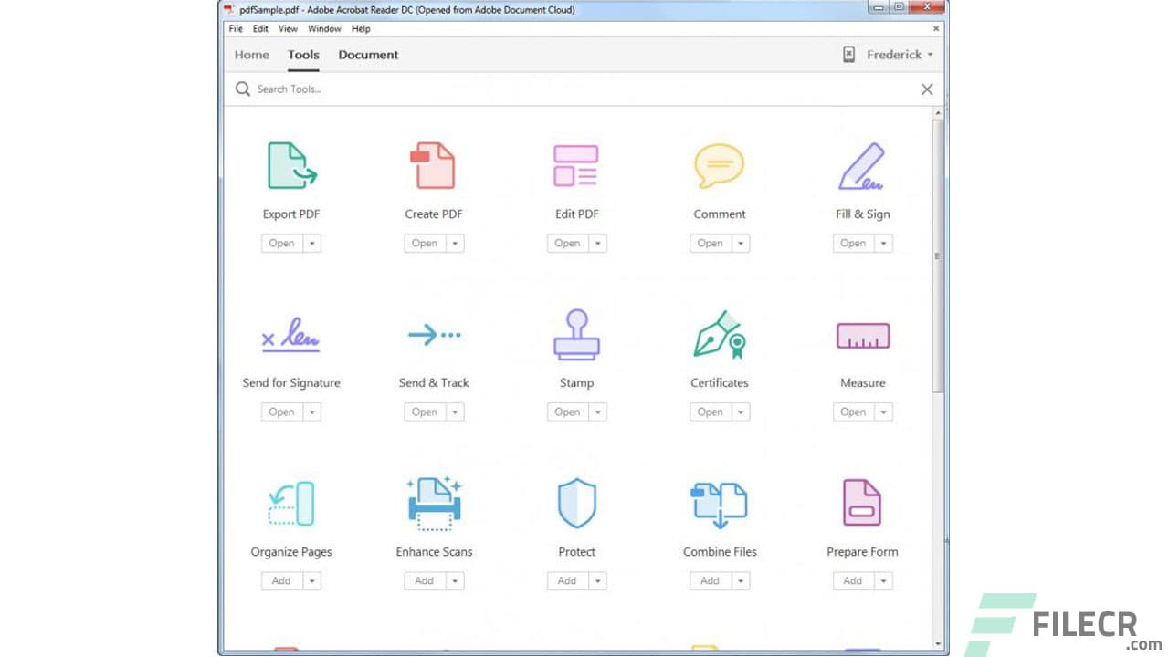Click Add under Prepare Form

(852, 580)
